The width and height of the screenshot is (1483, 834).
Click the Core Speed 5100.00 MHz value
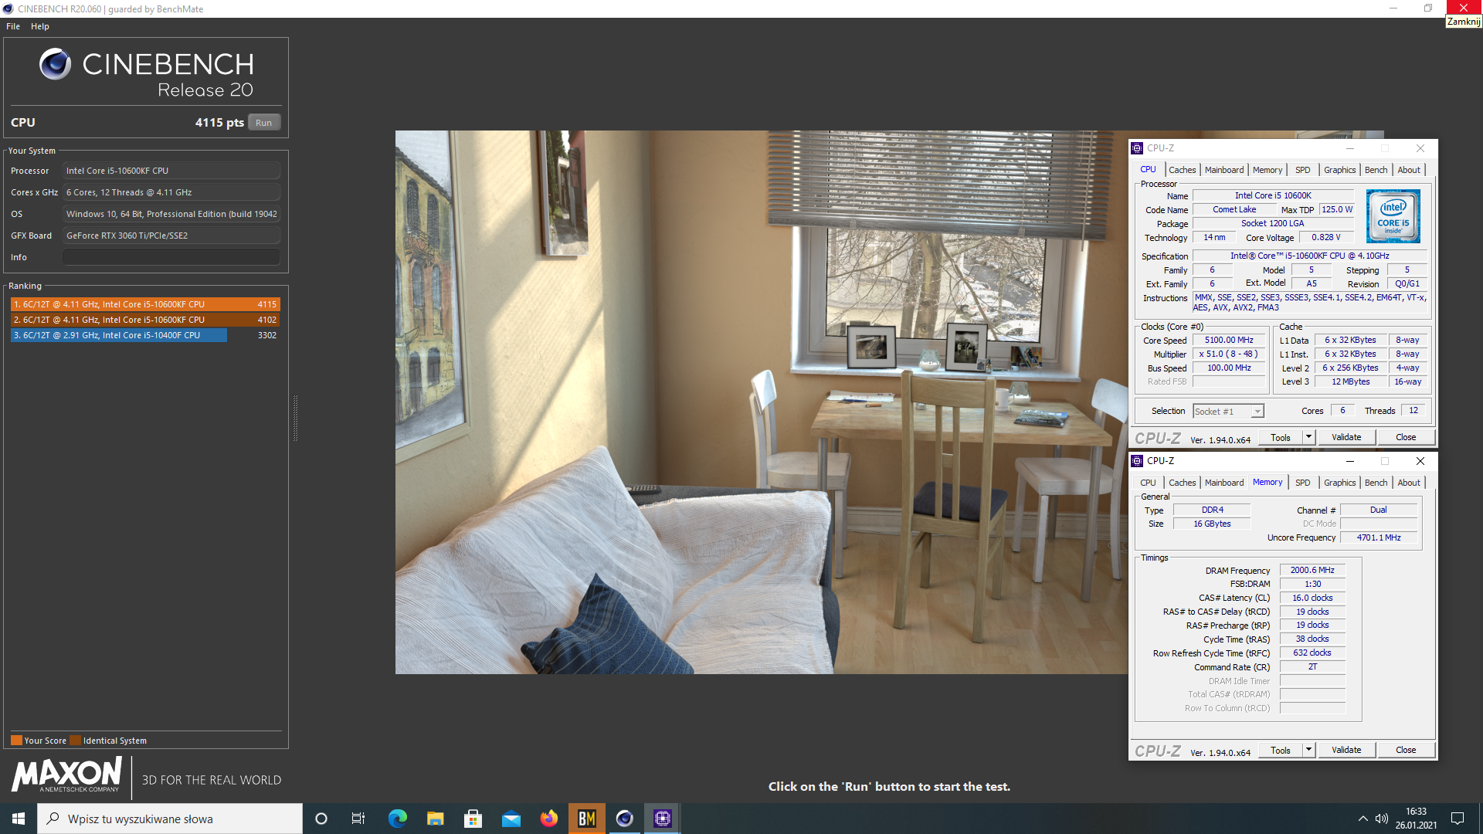click(x=1229, y=341)
